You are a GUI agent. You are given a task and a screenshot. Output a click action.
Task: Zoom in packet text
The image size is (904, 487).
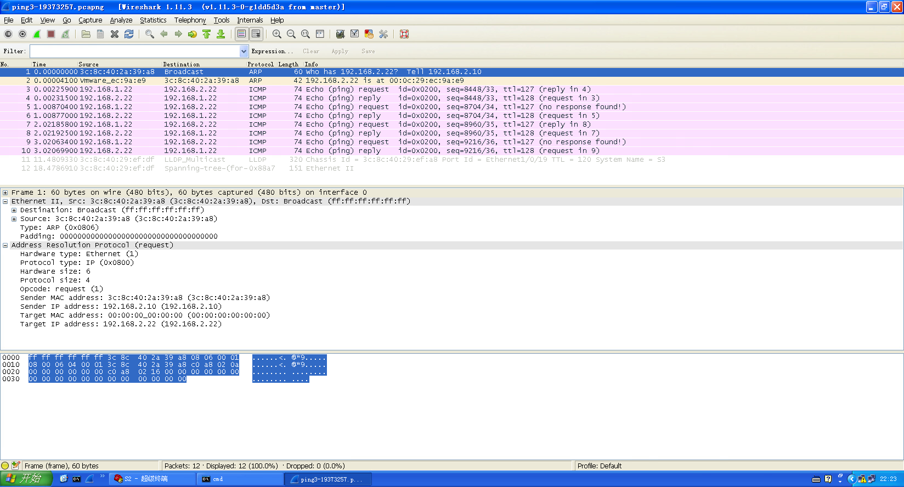click(277, 34)
